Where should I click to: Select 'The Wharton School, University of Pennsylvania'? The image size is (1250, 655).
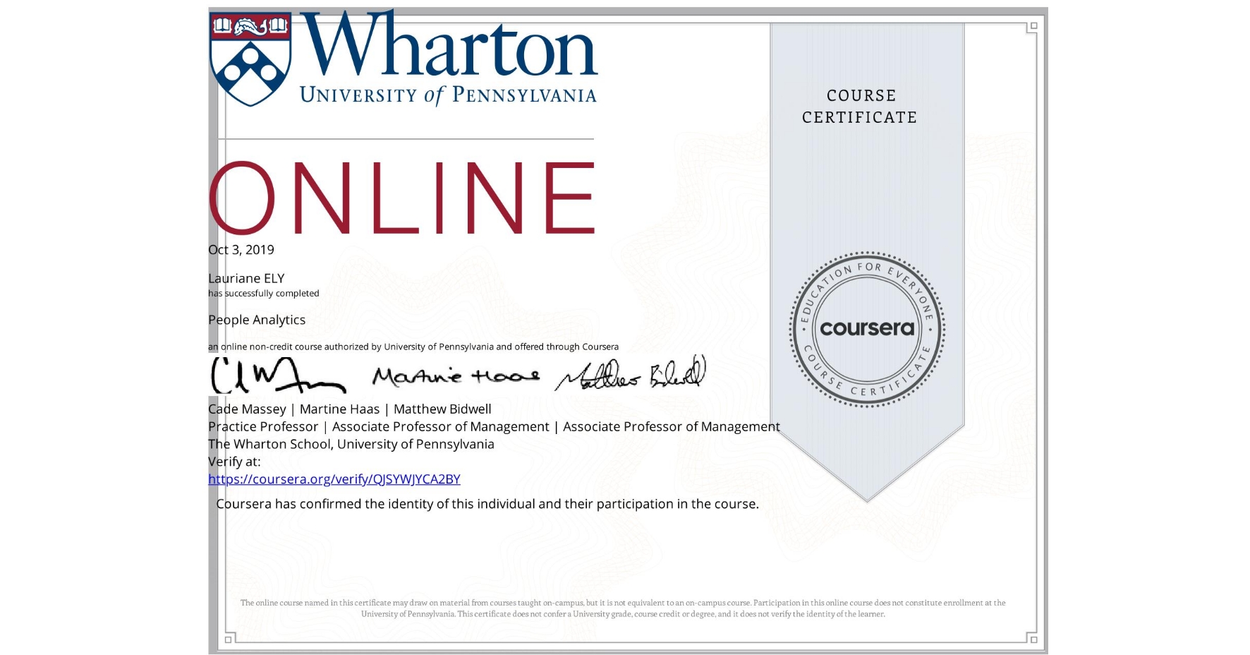(351, 445)
